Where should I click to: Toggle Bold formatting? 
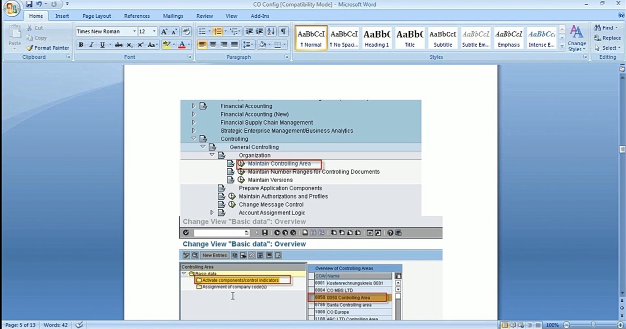[81, 45]
